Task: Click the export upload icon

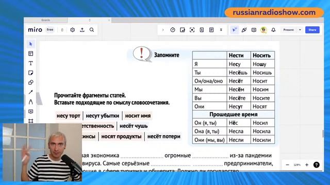Action: tap(82, 30)
